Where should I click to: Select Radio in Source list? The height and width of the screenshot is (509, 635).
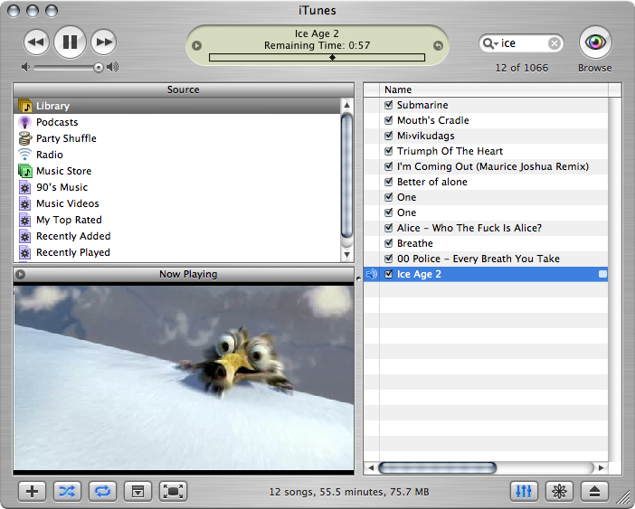point(178,155)
